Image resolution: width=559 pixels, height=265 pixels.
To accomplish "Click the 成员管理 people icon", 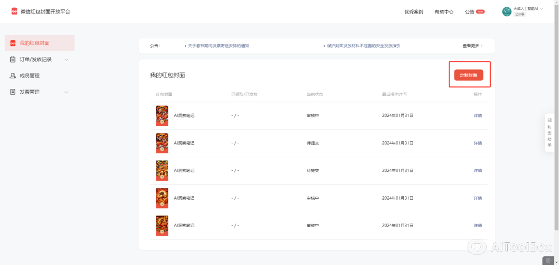I will click(x=13, y=76).
